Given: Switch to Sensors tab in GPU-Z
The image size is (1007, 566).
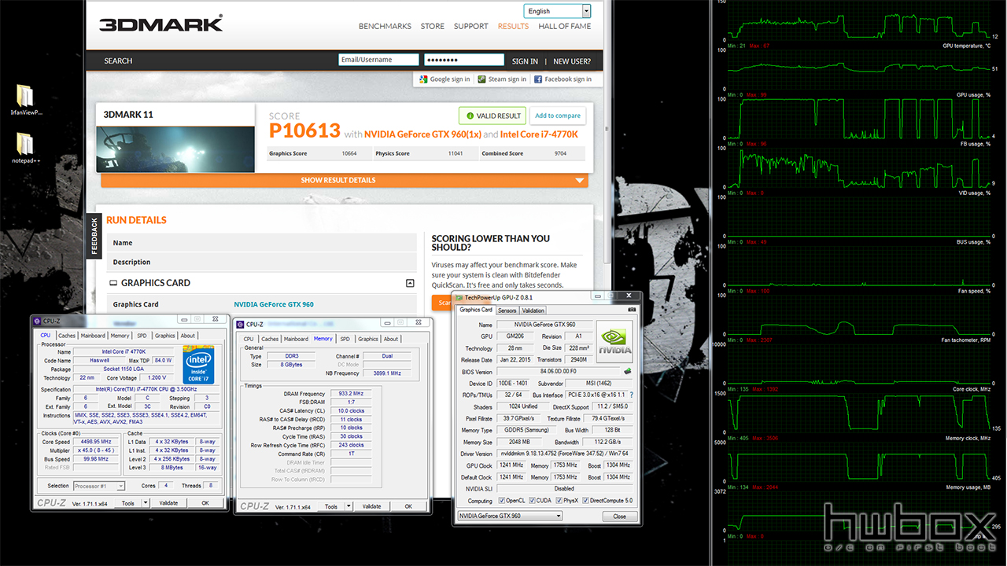Looking at the screenshot, I should tap(507, 311).
